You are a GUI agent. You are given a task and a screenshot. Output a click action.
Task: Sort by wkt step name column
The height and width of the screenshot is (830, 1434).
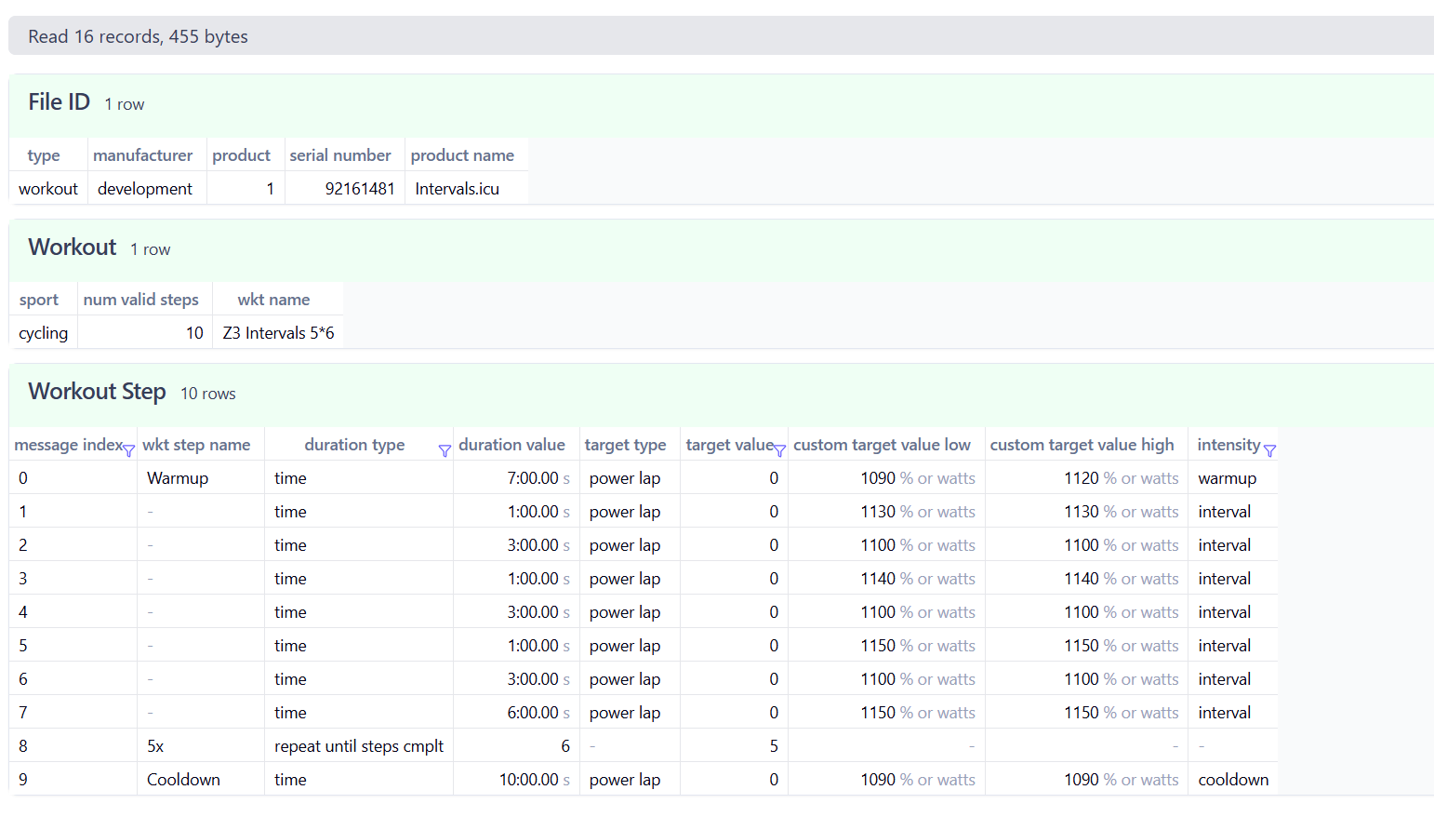tap(196, 445)
